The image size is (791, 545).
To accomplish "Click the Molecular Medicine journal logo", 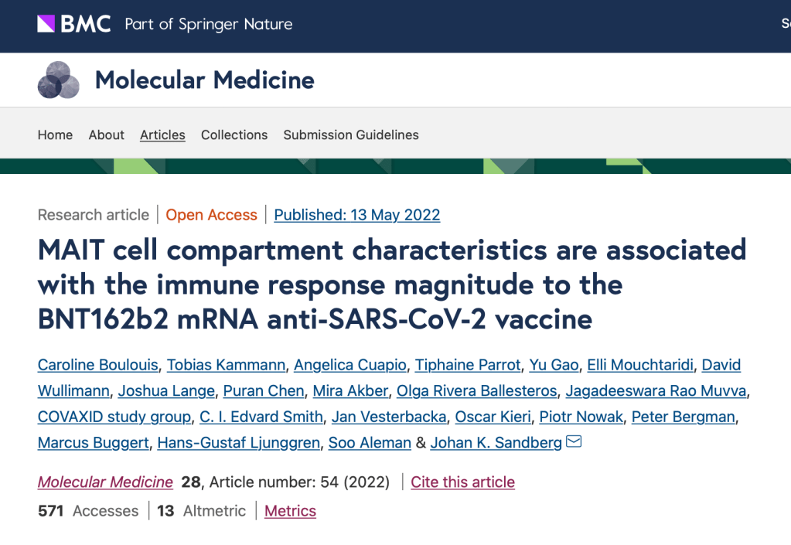I will point(59,80).
